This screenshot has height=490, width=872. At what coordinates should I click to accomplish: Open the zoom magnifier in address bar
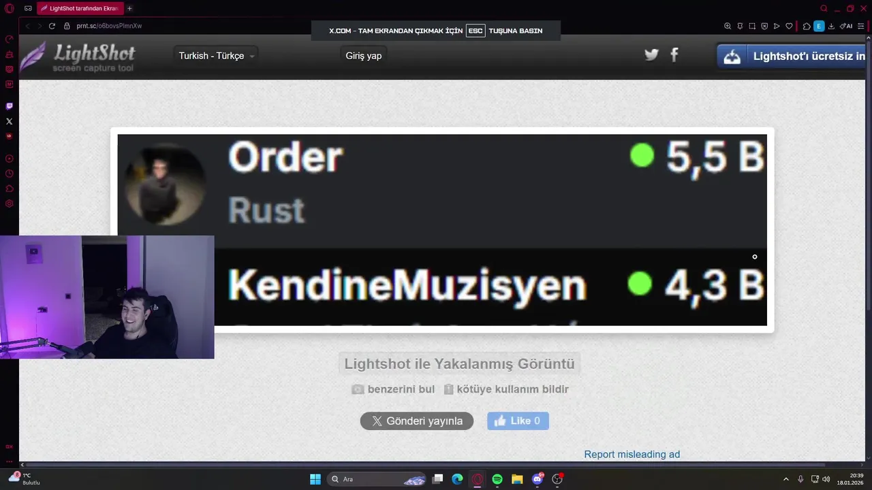pos(728,26)
